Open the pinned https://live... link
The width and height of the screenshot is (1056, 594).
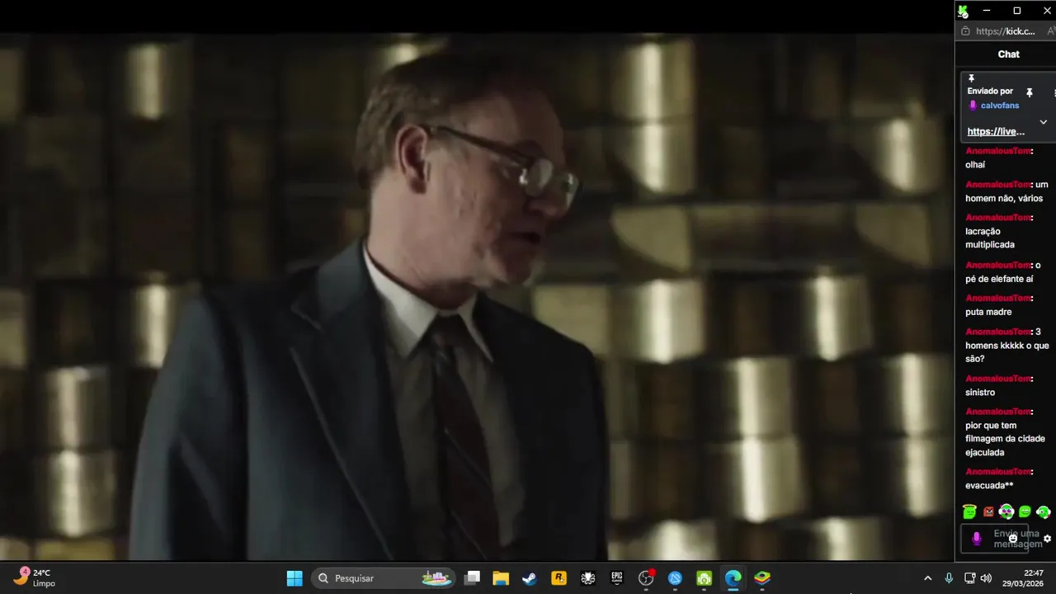pyautogui.click(x=996, y=131)
